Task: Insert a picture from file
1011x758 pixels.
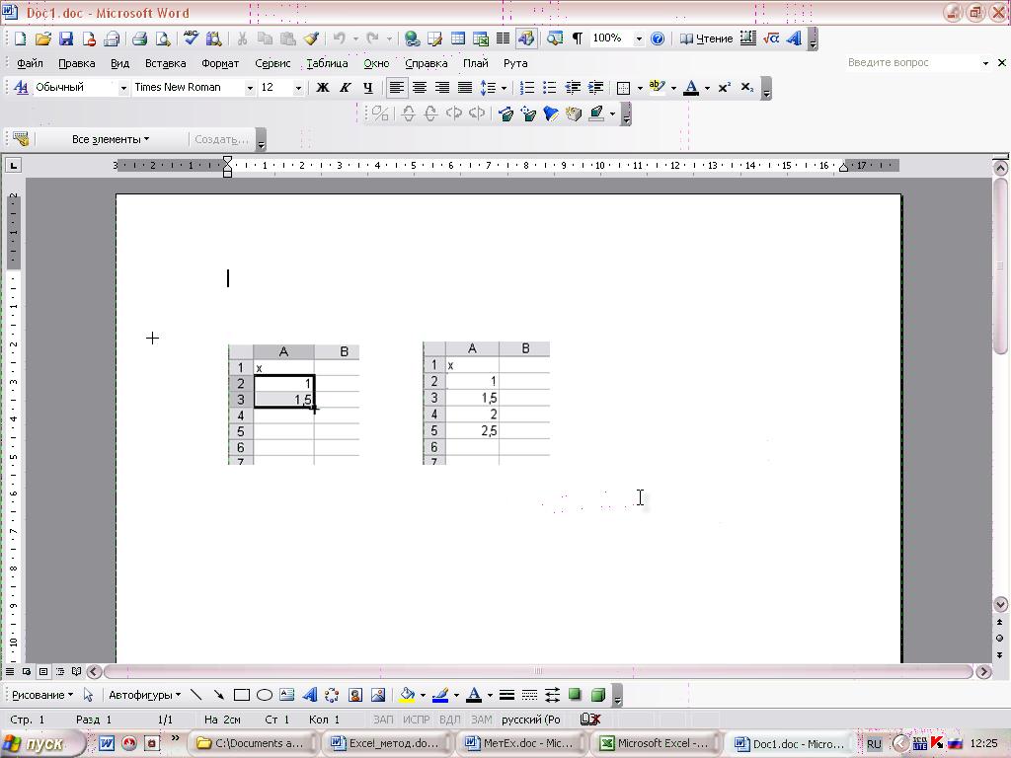Action: (x=378, y=695)
